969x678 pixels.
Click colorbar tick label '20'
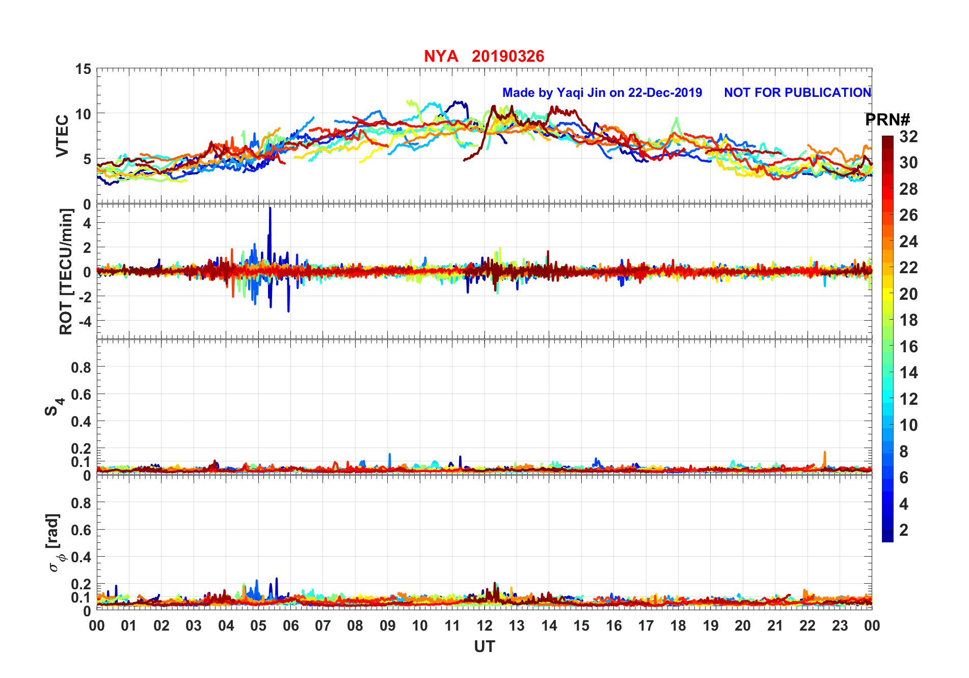tap(908, 294)
